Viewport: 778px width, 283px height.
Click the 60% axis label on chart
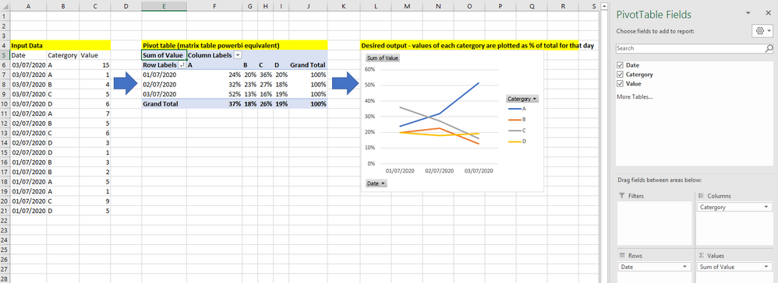(x=369, y=69)
